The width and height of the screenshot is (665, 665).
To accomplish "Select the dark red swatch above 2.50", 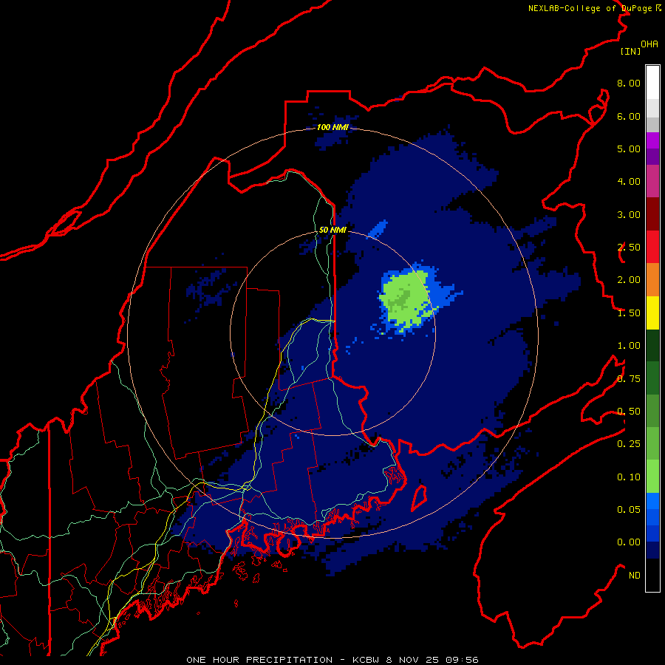I will (652, 214).
